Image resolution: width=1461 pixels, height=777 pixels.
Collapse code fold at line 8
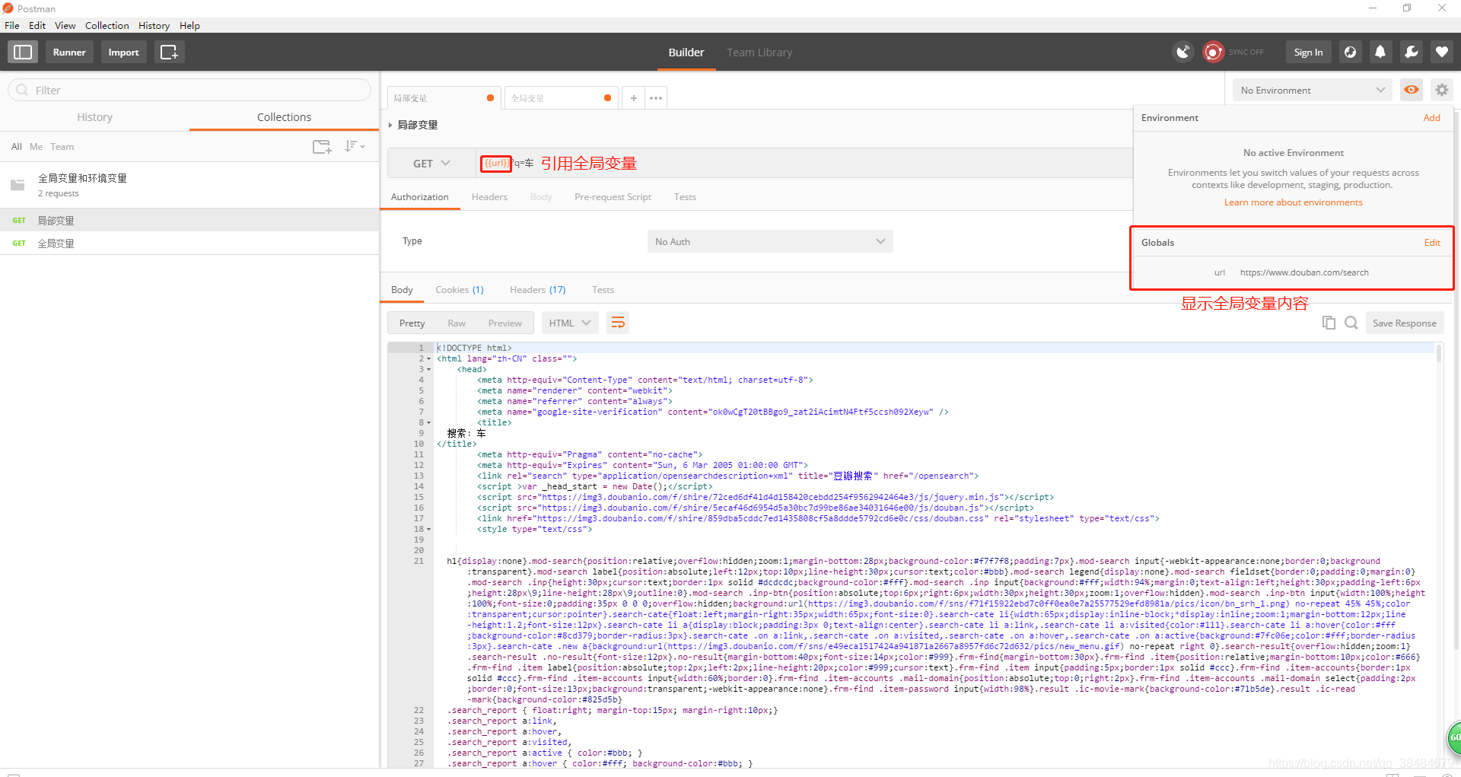coord(428,422)
